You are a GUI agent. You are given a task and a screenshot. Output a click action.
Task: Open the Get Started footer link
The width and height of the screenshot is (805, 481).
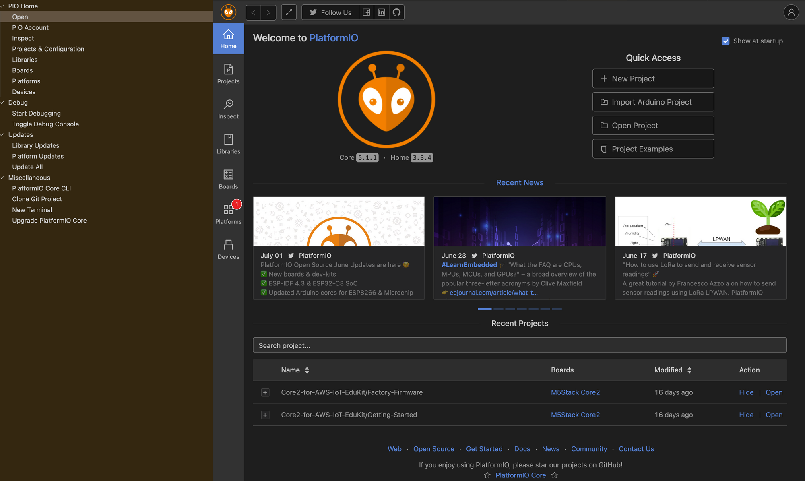pos(484,449)
